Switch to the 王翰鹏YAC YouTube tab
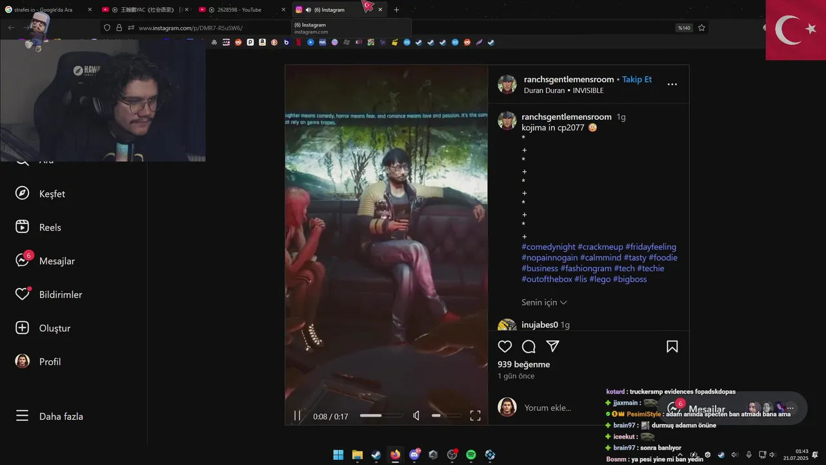This screenshot has height=465, width=826. click(146, 10)
